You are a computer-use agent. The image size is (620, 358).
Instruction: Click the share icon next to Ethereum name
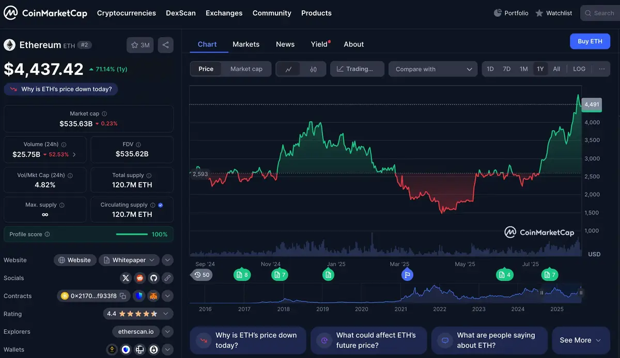coord(165,45)
